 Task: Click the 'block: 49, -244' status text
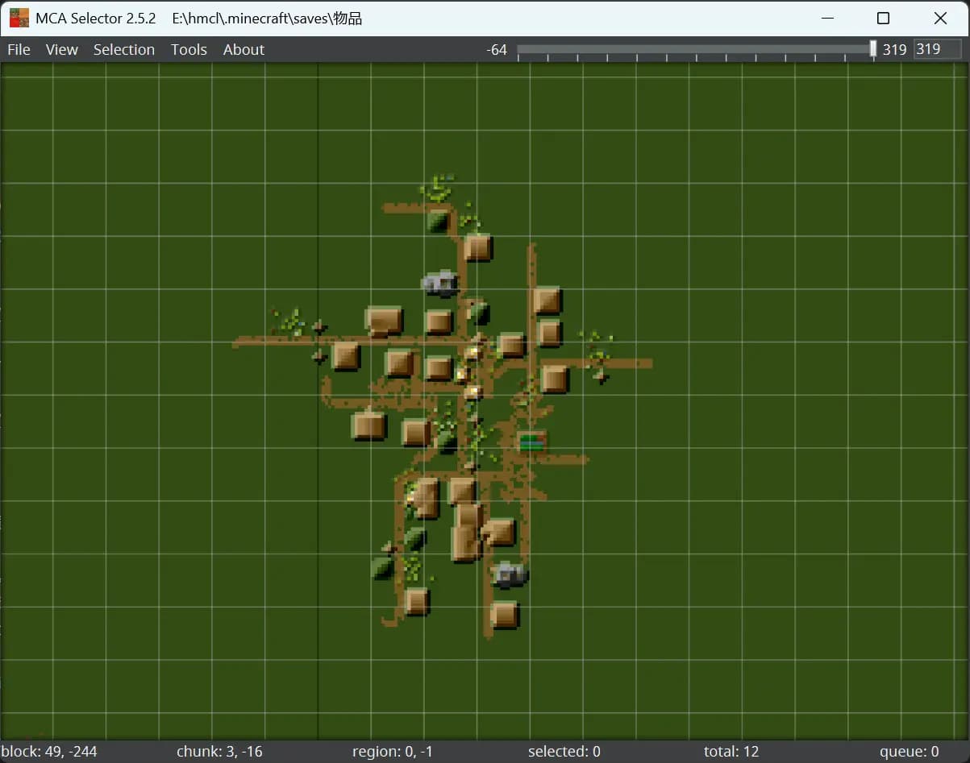(x=49, y=751)
